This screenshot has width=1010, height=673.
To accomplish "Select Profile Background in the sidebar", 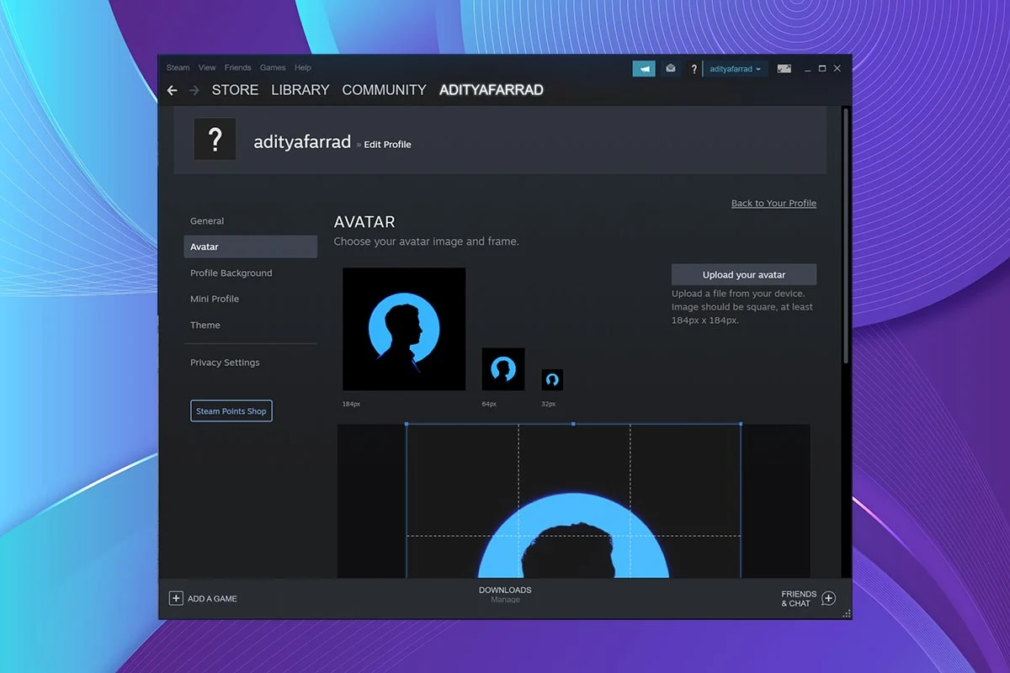I will (231, 273).
